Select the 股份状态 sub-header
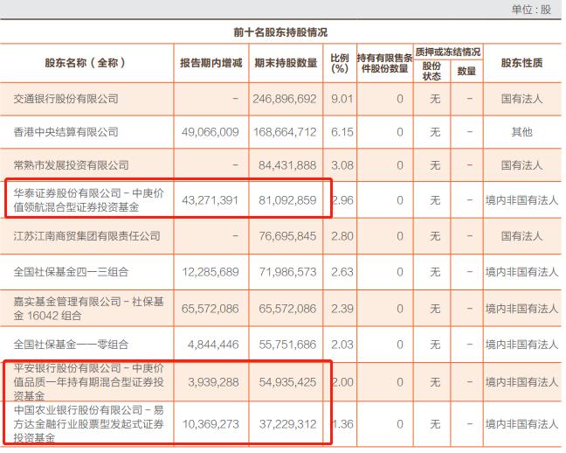 click(x=431, y=71)
